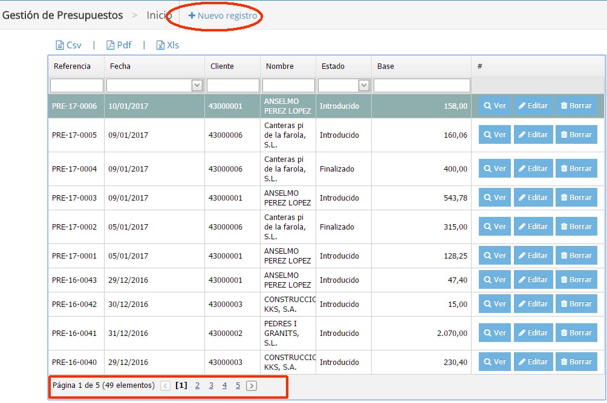Image resolution: width=607 pixels, height=403 pixels.
Task: Sort by Nombre column header
Action: (279, 66)
